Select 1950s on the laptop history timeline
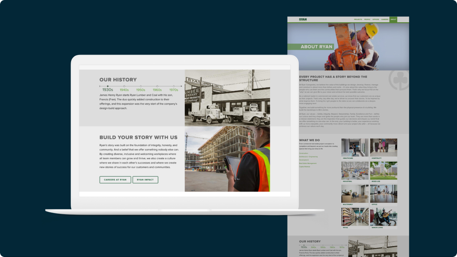This screenshot has height=257, width=457. click(141, 90)
